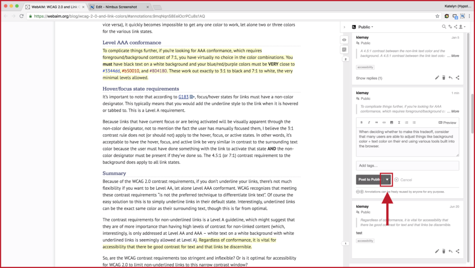475x268 pixels.
Task: Insert a blockquote in the annotation editor
Action: [377, 123]
